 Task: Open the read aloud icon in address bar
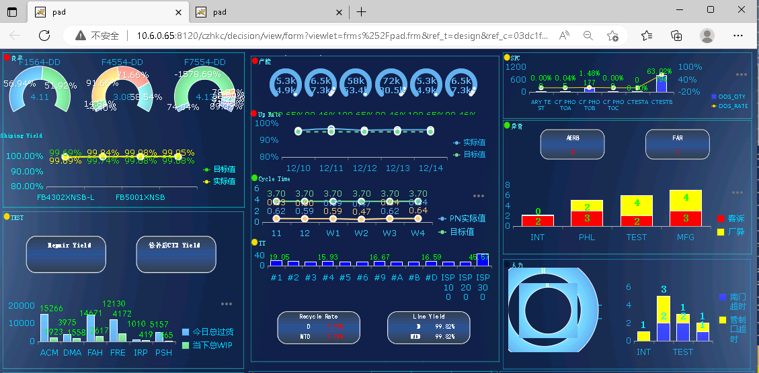pyautogui.click(x=564, y=36)
